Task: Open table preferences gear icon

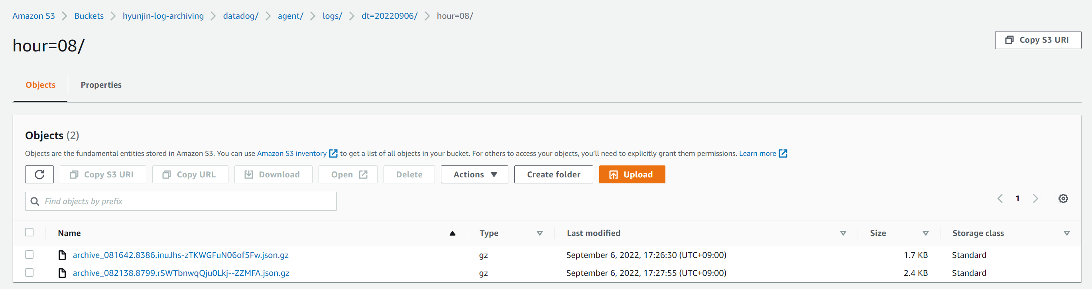Action: coord(1063,199)
